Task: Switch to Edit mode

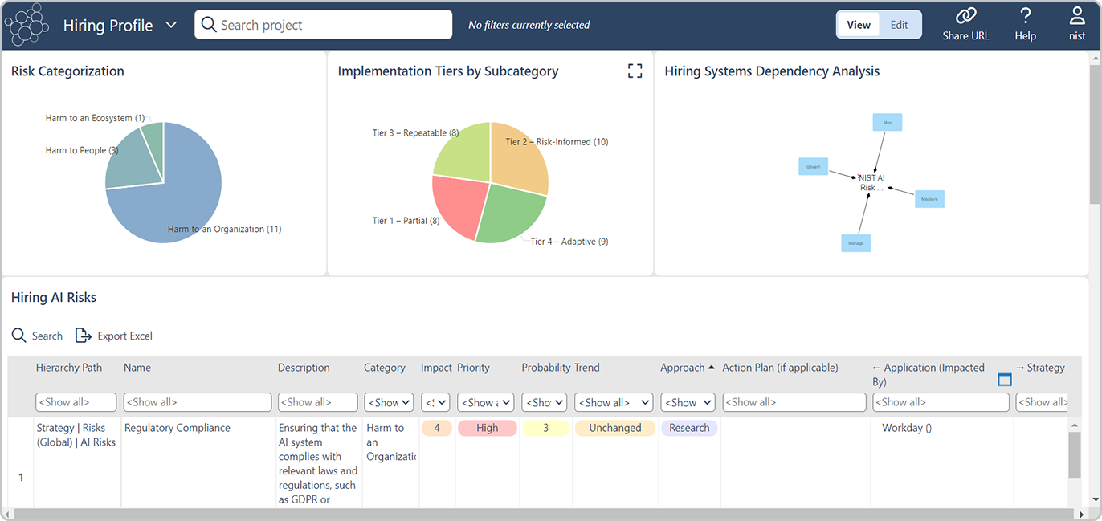Action: [899, 25]
